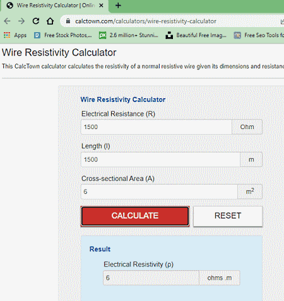This screenshot has height=301, width=284.
Task: Click the calctown.com address bar URL
Action: pyautogui.click(x=146, y=21)
